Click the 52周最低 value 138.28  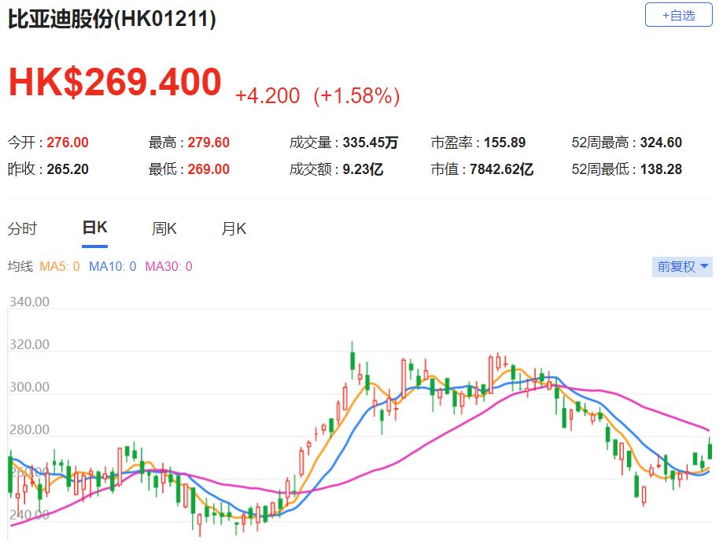coord(661,169)
